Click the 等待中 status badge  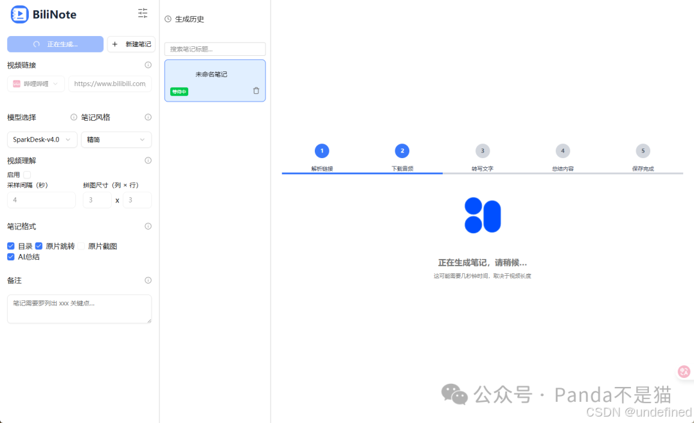(179, 92)
